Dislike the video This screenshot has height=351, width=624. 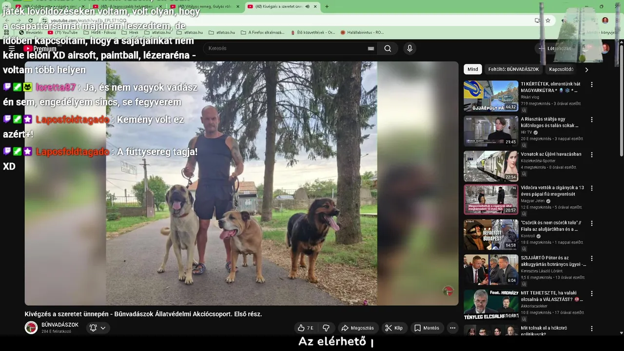point(326,328)
